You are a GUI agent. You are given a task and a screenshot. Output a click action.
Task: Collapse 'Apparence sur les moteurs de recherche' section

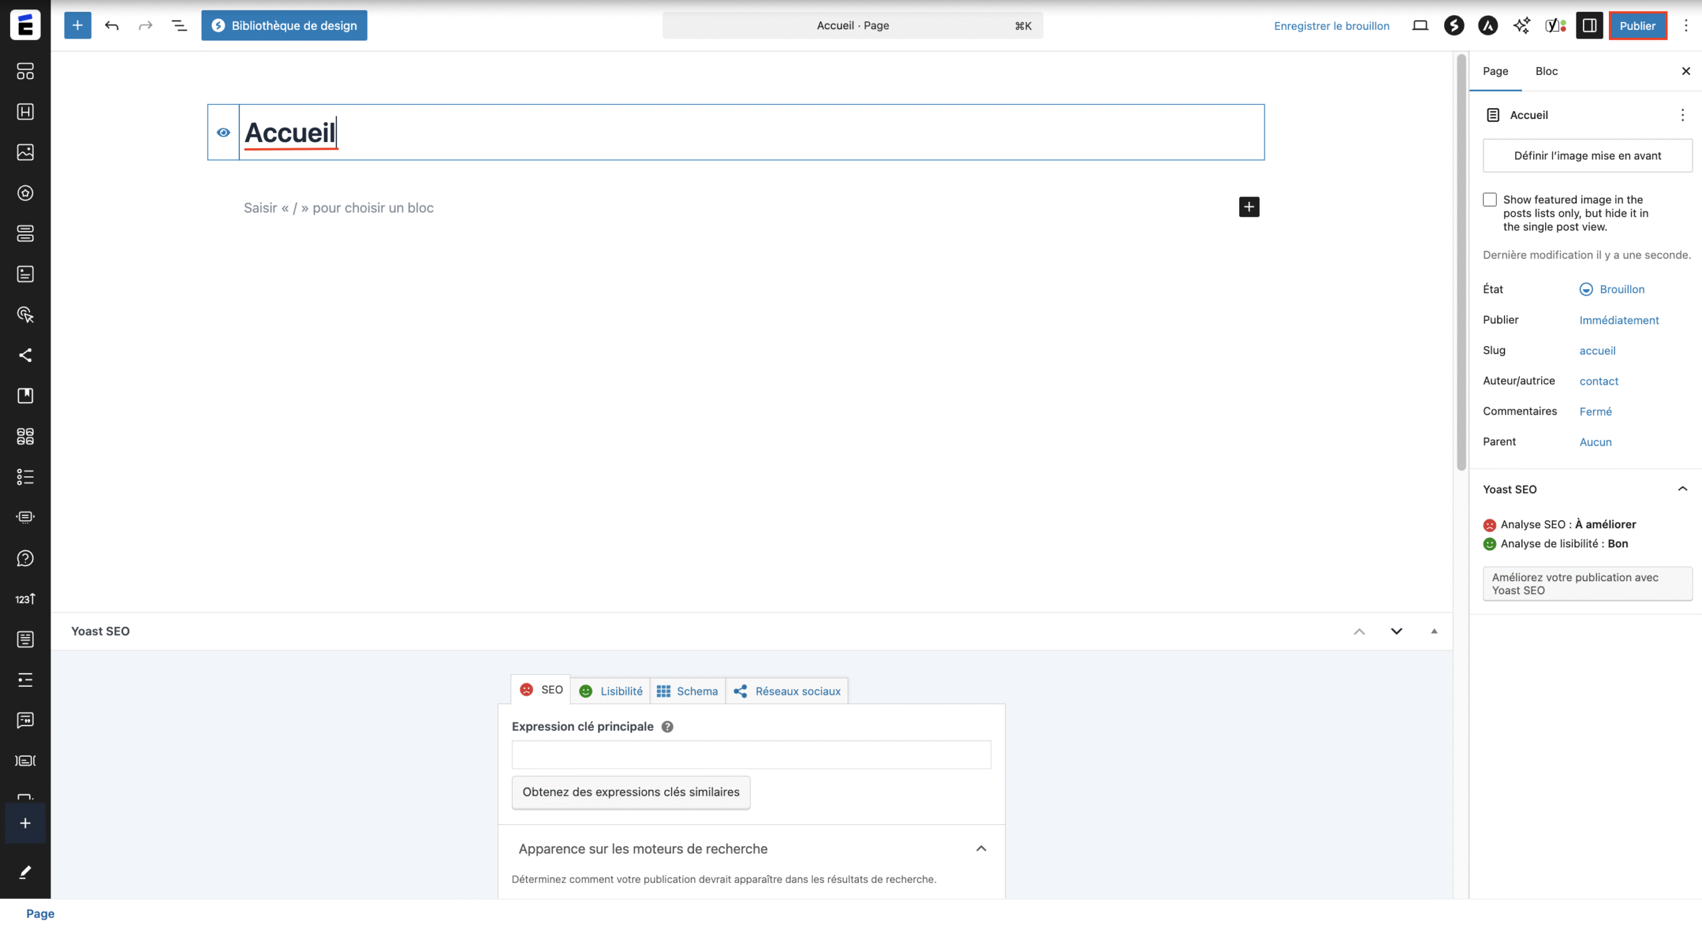(981, 848)
